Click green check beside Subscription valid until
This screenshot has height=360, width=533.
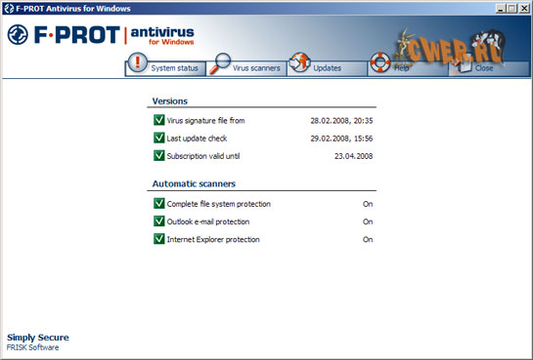(158, 155)
